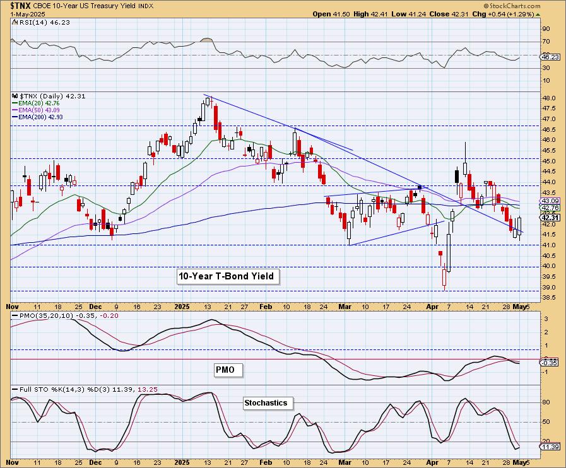
Task: Click the 'Open 41.50' header value
Action: 331,14
